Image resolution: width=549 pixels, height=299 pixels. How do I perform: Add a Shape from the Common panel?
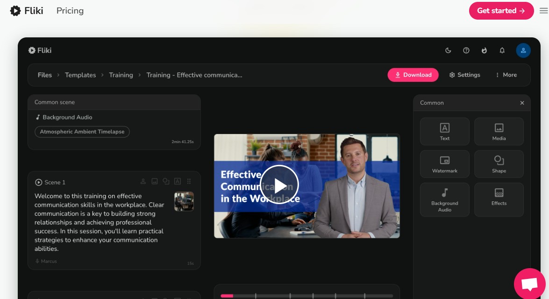coord(499,164)
